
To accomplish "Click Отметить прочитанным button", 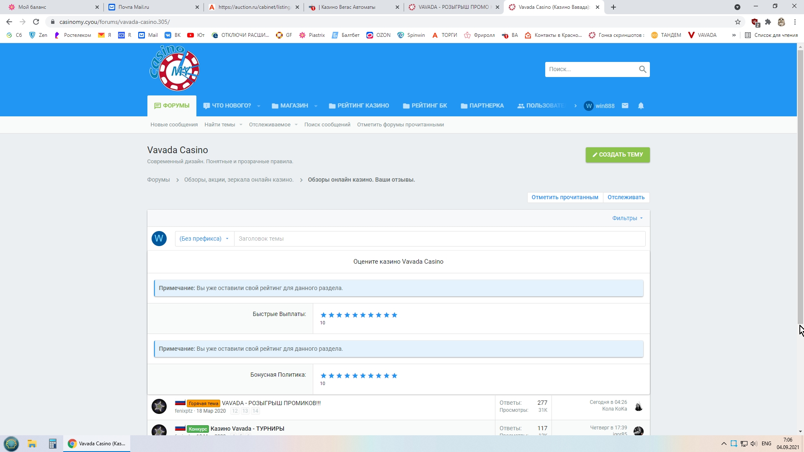I will pos(565,198).
